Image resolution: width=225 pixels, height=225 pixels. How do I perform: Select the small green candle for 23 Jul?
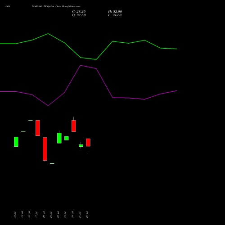pyautogui.click(x=67, y=138)
